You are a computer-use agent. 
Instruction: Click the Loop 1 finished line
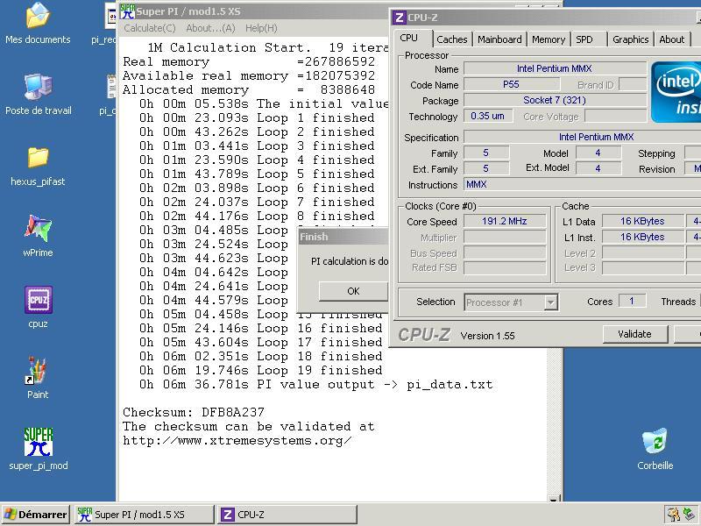257,117
